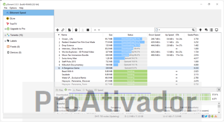Click the lightbulb icon in toolbar

coord(200,30)
